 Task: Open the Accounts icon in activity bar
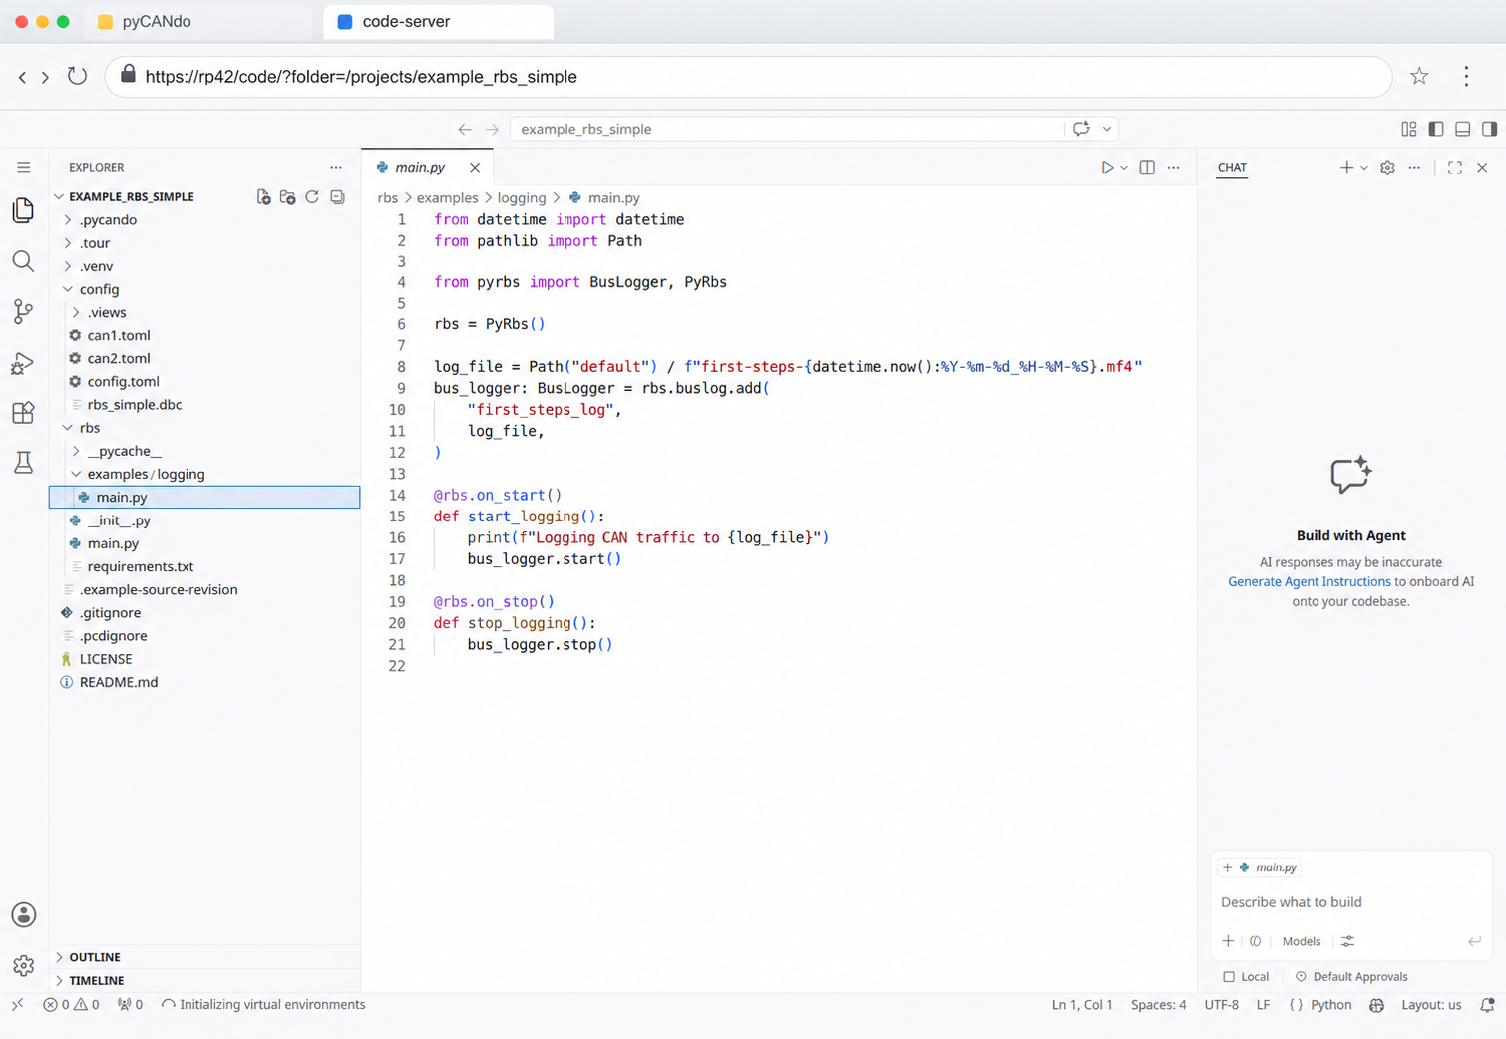[x=23, y=915]
